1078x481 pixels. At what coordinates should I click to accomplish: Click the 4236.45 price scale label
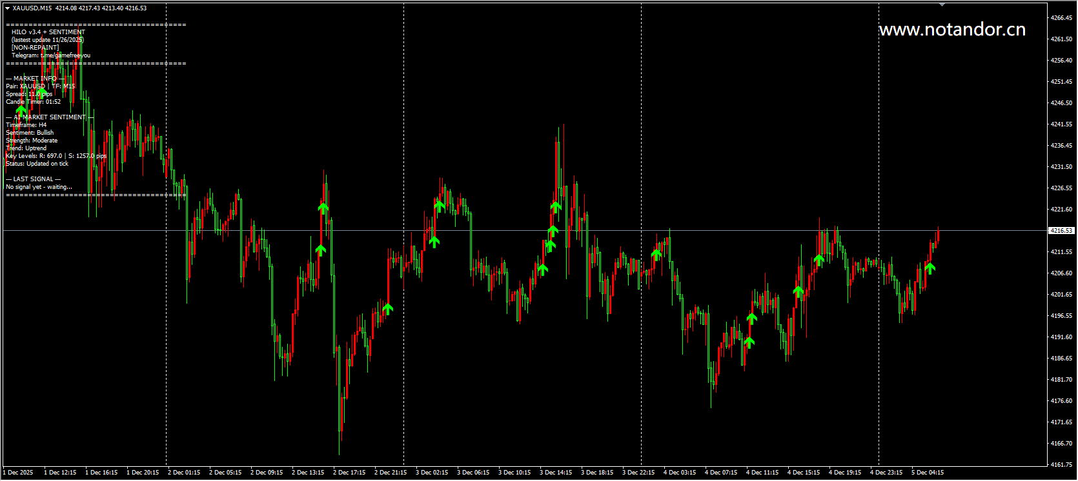point(1062,146)
